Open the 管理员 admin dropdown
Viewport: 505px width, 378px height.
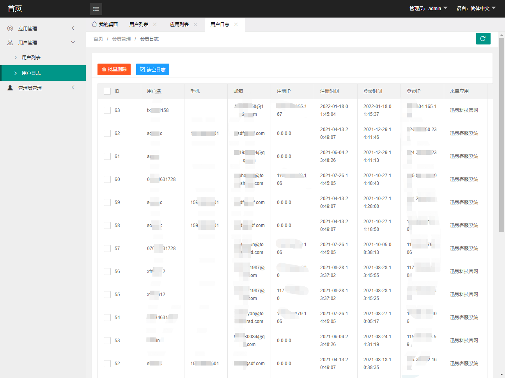pyautogui.click(x=428, y=8)
